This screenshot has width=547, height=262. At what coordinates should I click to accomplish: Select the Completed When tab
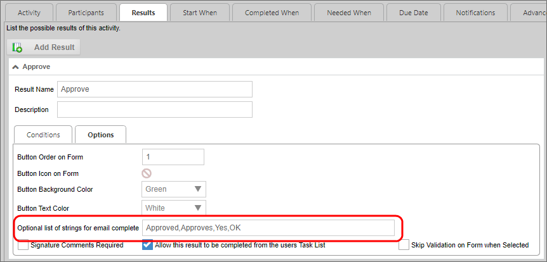(x=271, y=13)
